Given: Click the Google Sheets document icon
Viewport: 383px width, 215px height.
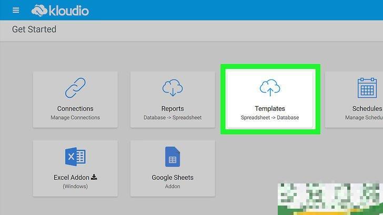Looking at the screenshot, I should [x=173, y=157].
